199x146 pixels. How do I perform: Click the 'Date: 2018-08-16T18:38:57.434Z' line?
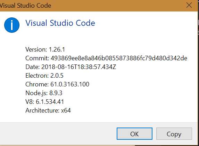pyautogui.click(x=71, y=67)
